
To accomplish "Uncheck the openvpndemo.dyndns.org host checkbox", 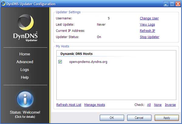I will click(x=60, y=62).
